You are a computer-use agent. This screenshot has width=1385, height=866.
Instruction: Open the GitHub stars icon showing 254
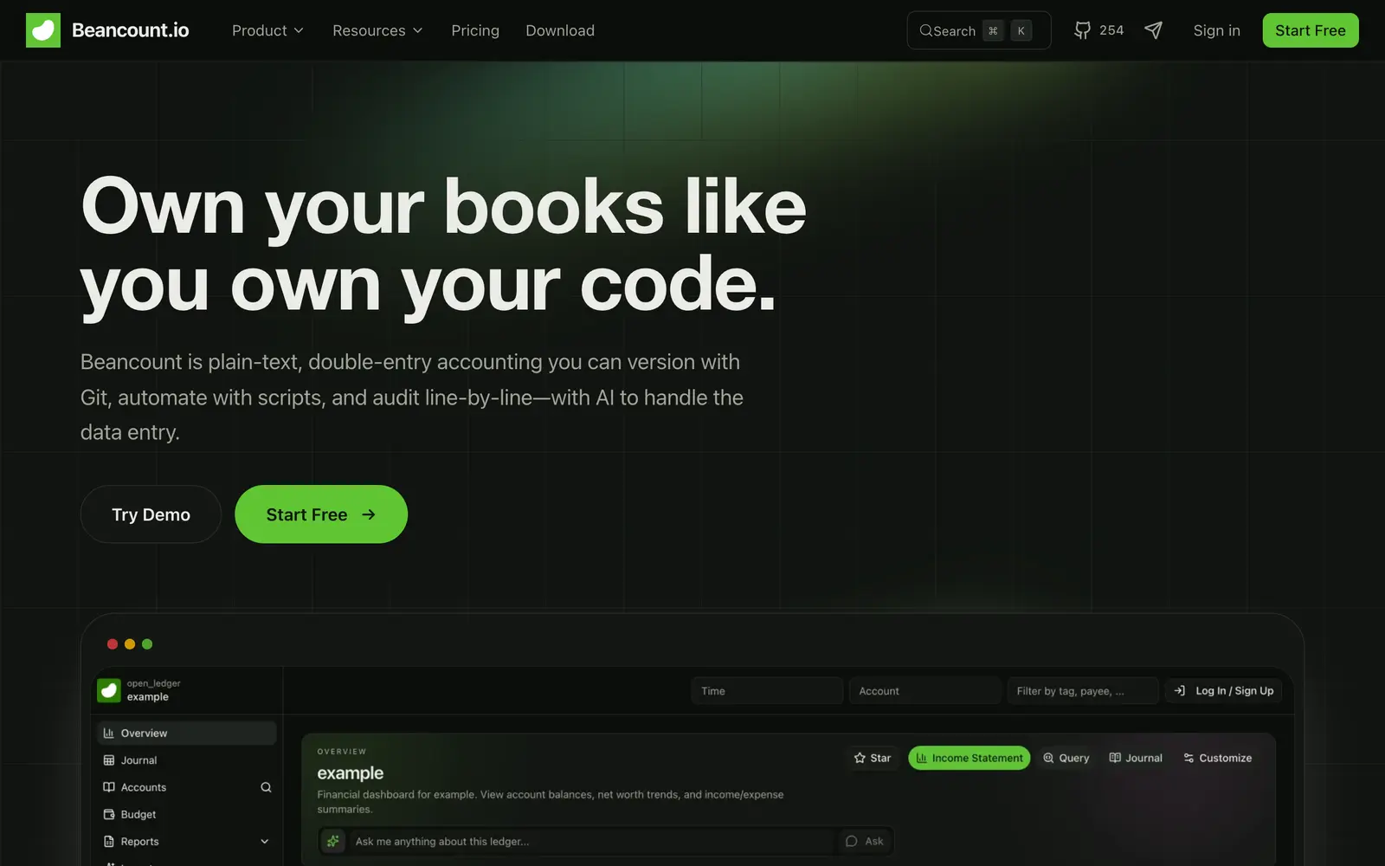coord(1082,30)
